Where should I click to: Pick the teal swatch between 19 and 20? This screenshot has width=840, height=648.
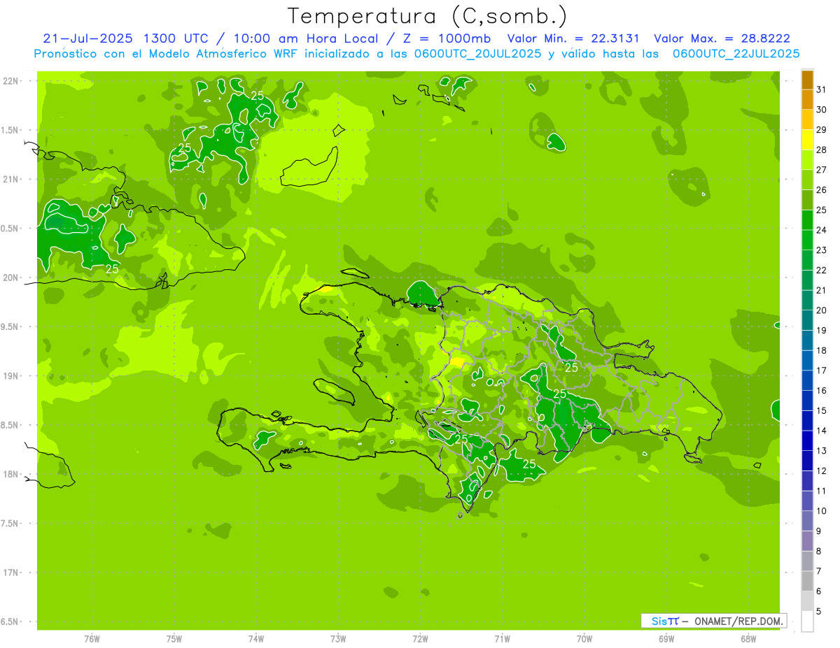[807, 321]
